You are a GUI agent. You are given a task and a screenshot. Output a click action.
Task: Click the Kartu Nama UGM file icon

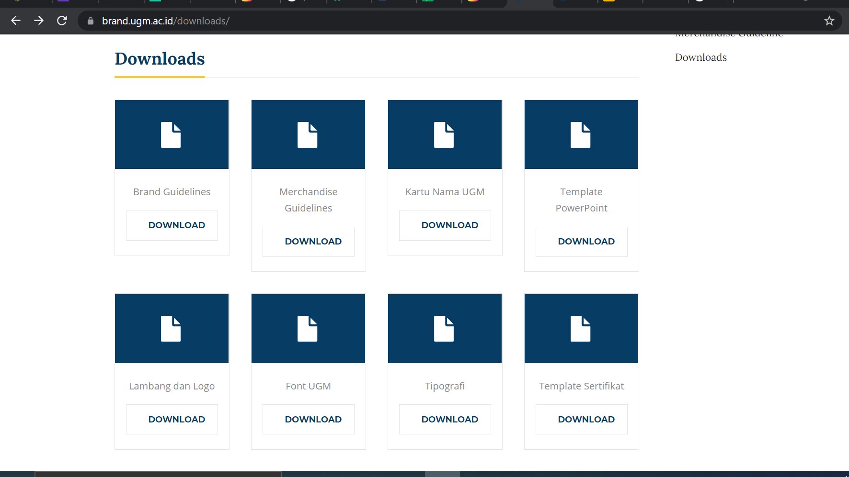pyautogui.click(x=444, y=135)
